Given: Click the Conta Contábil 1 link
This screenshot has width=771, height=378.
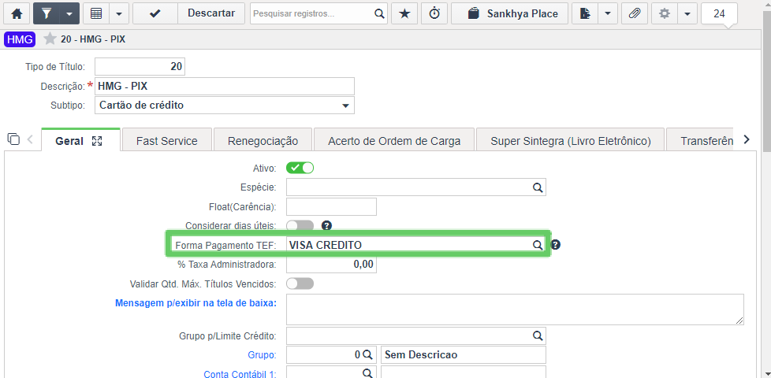Looking at the screenshot, I should click(x=240, y=374).
